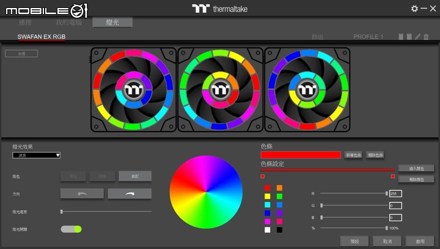Choose the yellow preset swatch
Screen dimensions: 440x249
(268, 196)
